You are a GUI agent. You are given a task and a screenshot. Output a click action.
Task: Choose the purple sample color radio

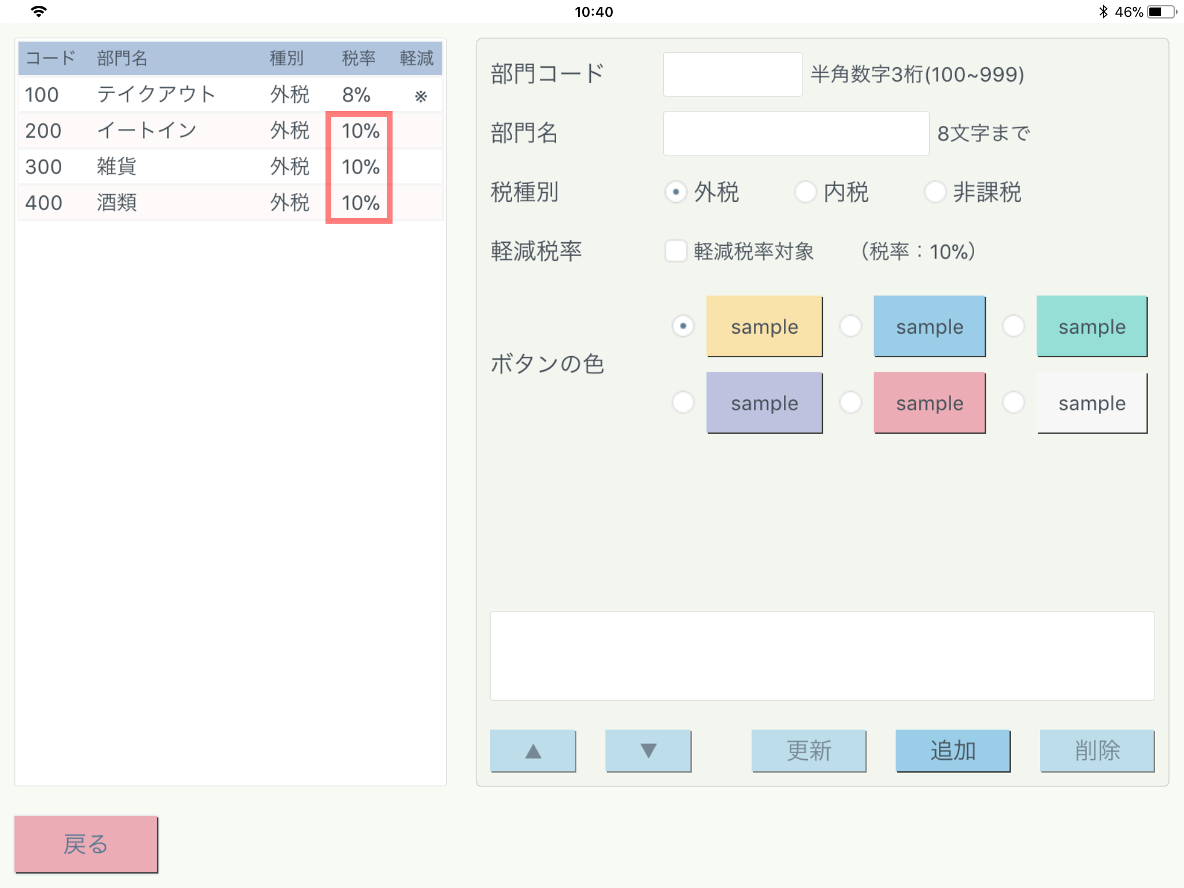pyautogui.click(x=683, y=402)
